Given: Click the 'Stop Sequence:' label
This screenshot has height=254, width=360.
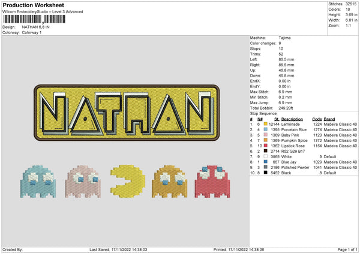Looking at the screenshot, I should [x=263, y=113].
